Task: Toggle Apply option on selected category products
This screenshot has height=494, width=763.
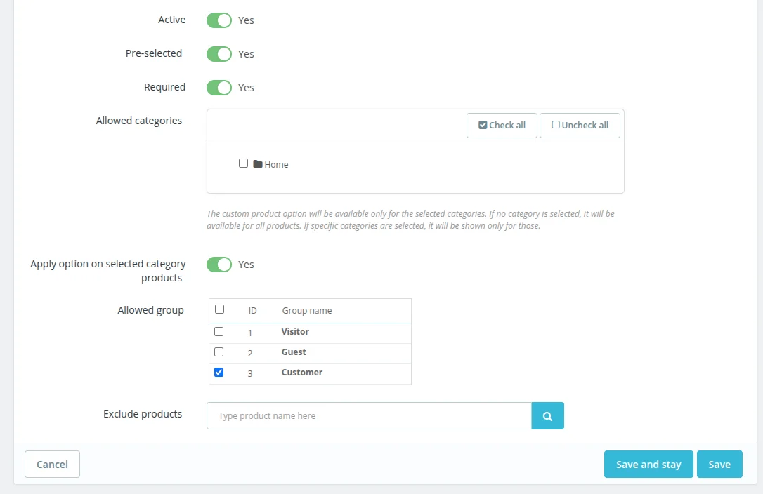Action: [x=219, y=265]
